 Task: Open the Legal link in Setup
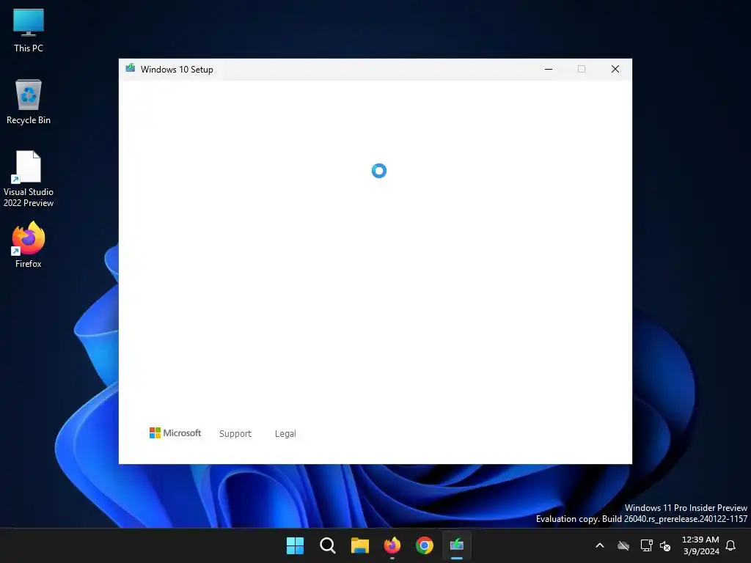tap(285, 433)
